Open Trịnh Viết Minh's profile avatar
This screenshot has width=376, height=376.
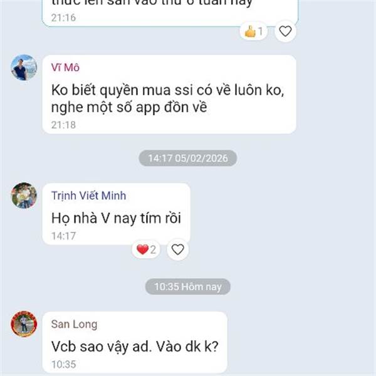coord(24,196)
